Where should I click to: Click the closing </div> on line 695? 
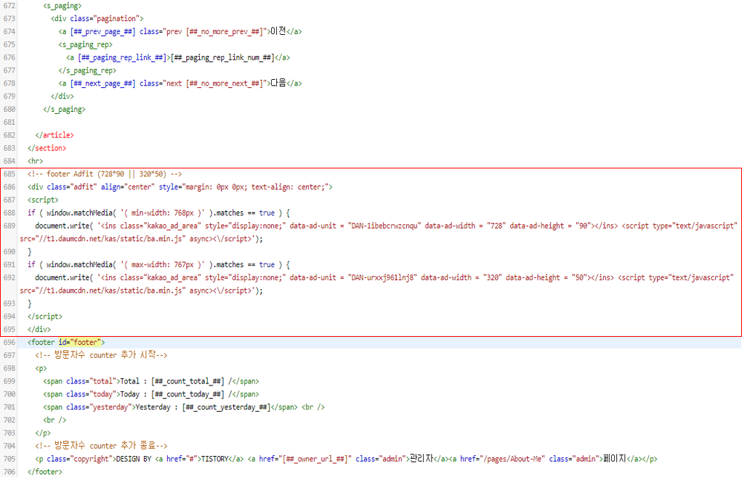(x=39, y=330)
